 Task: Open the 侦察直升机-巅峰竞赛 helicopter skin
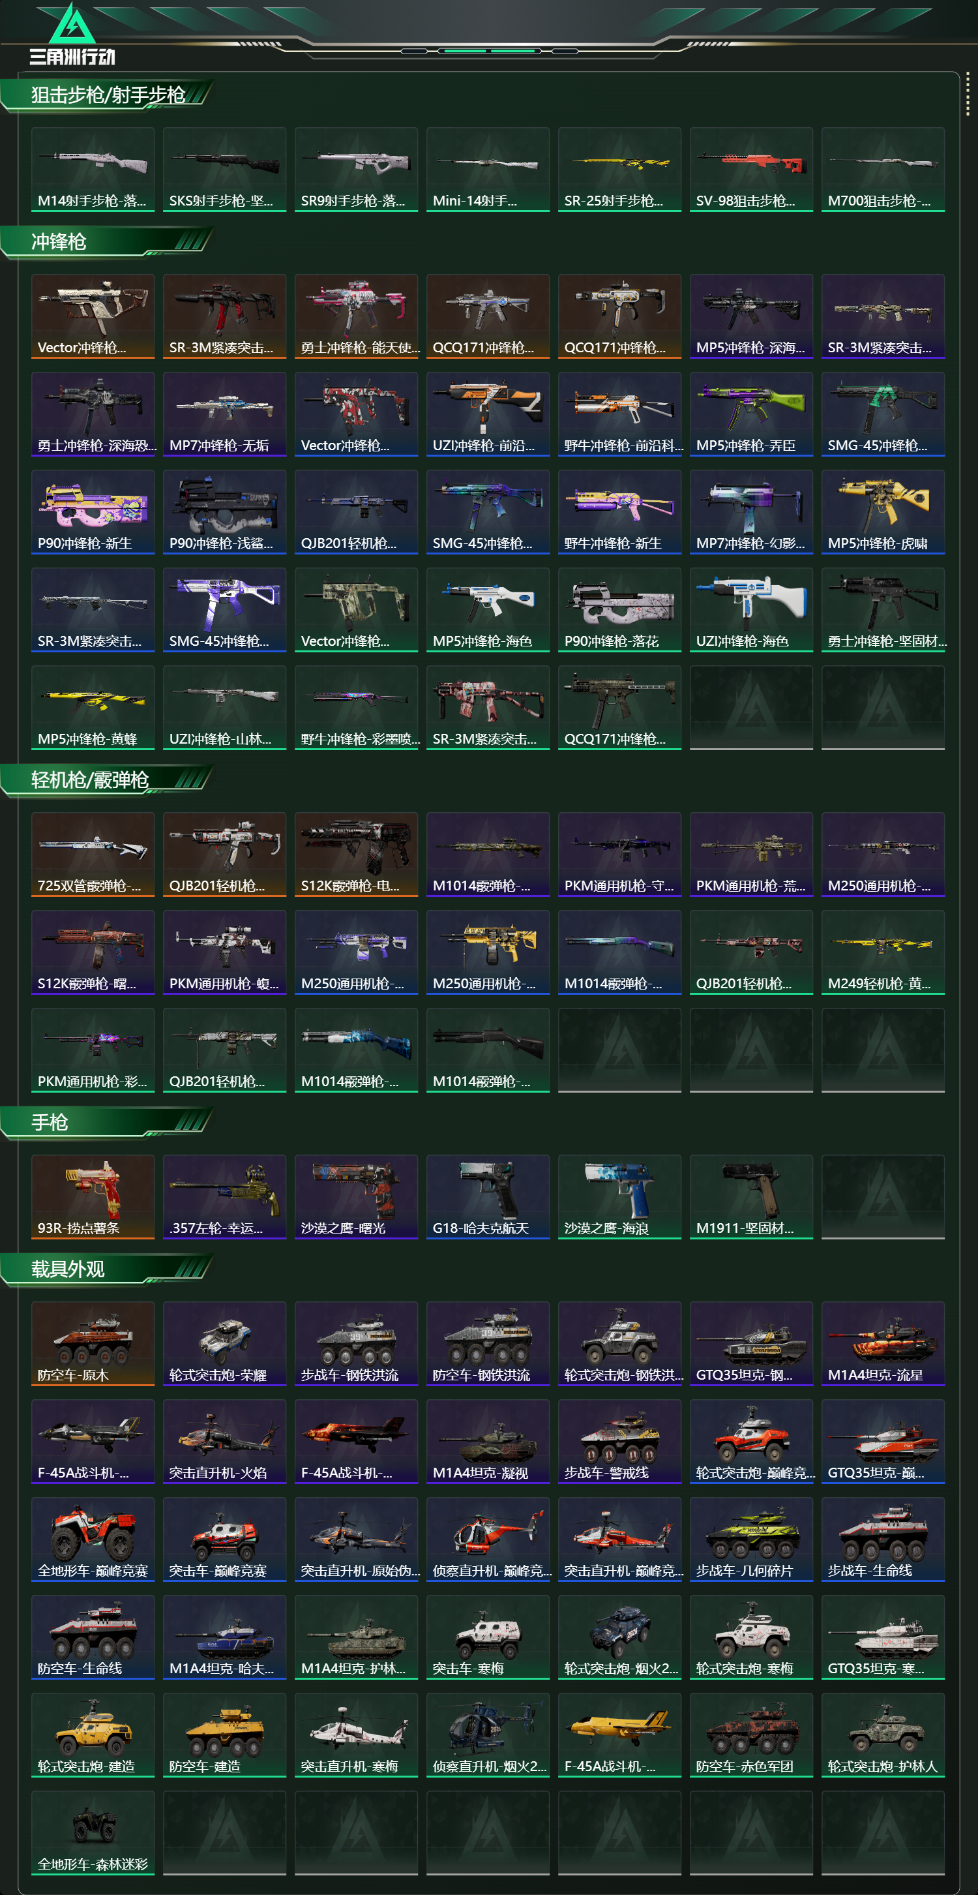[x=488, y=1539]
